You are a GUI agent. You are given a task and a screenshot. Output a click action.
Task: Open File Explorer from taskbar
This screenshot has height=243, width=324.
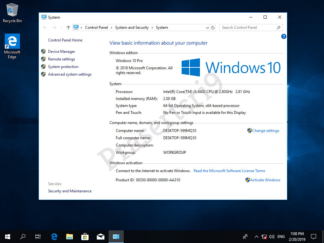70,237
